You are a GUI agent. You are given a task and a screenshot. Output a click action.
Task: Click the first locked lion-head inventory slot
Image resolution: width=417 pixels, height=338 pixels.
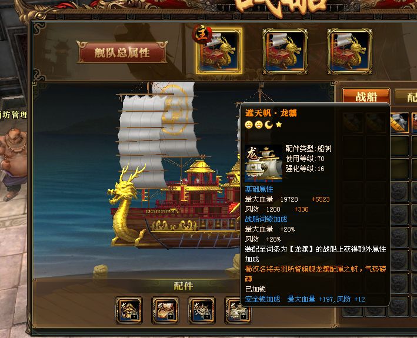399,191
